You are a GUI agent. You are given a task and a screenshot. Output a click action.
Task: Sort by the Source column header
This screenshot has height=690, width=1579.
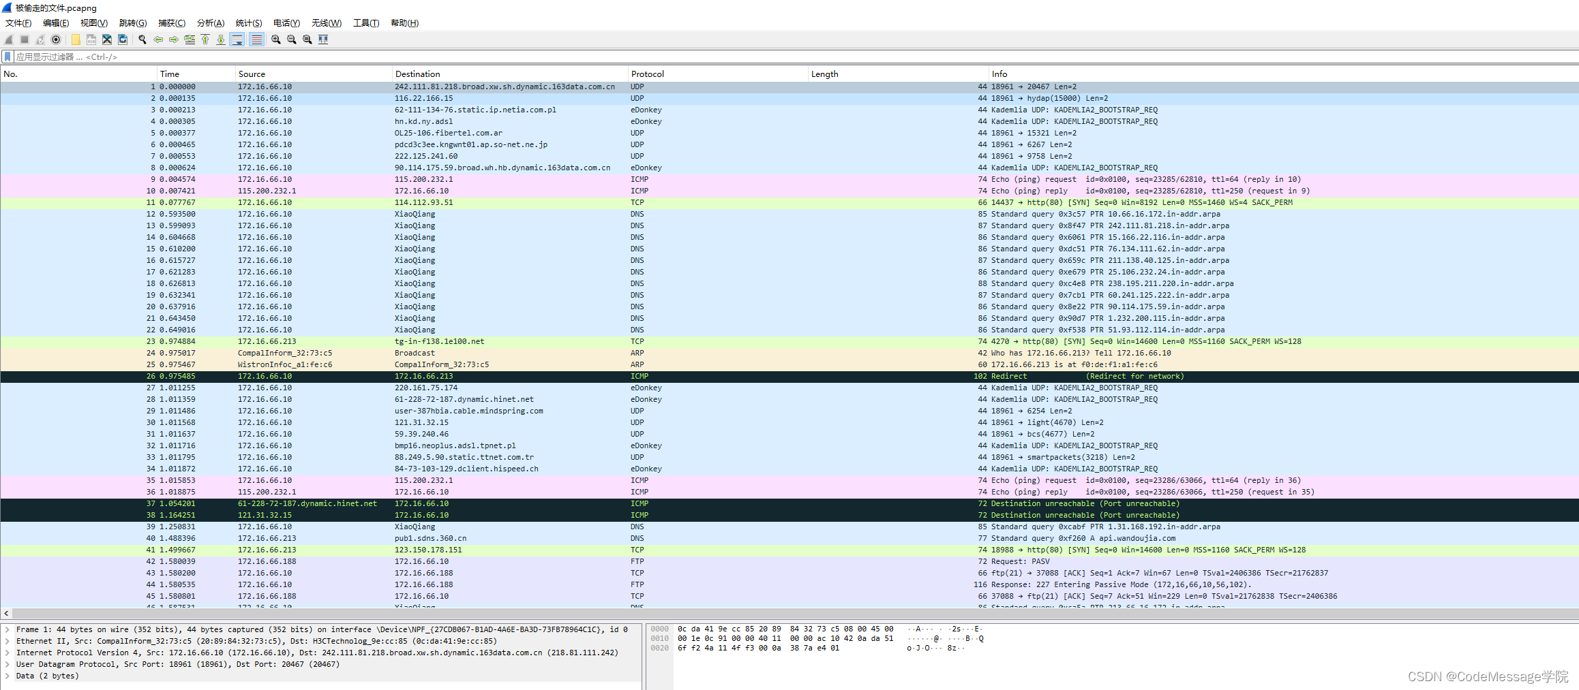click(x=314, y=74)
